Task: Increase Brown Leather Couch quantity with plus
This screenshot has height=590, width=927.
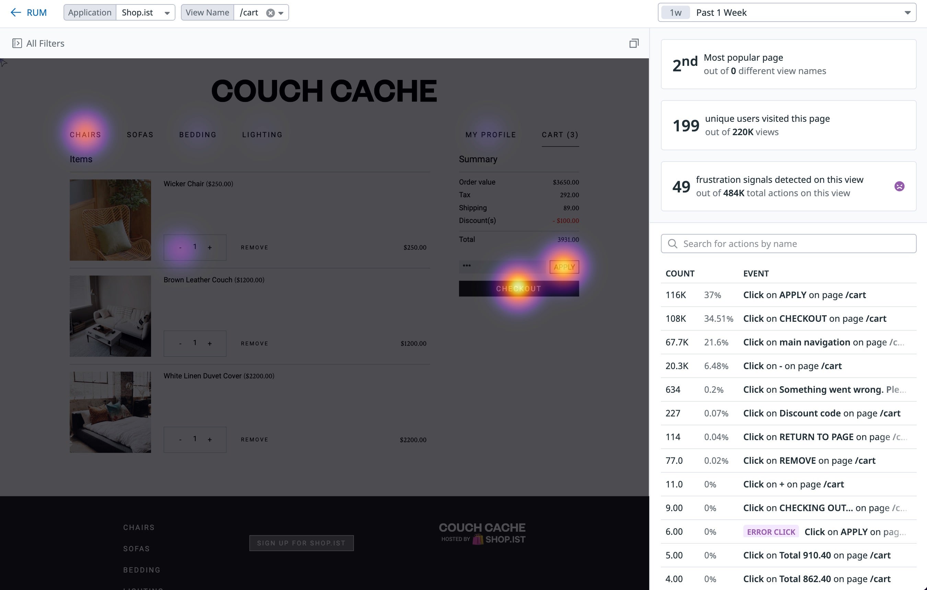Action: coord(210,343)
